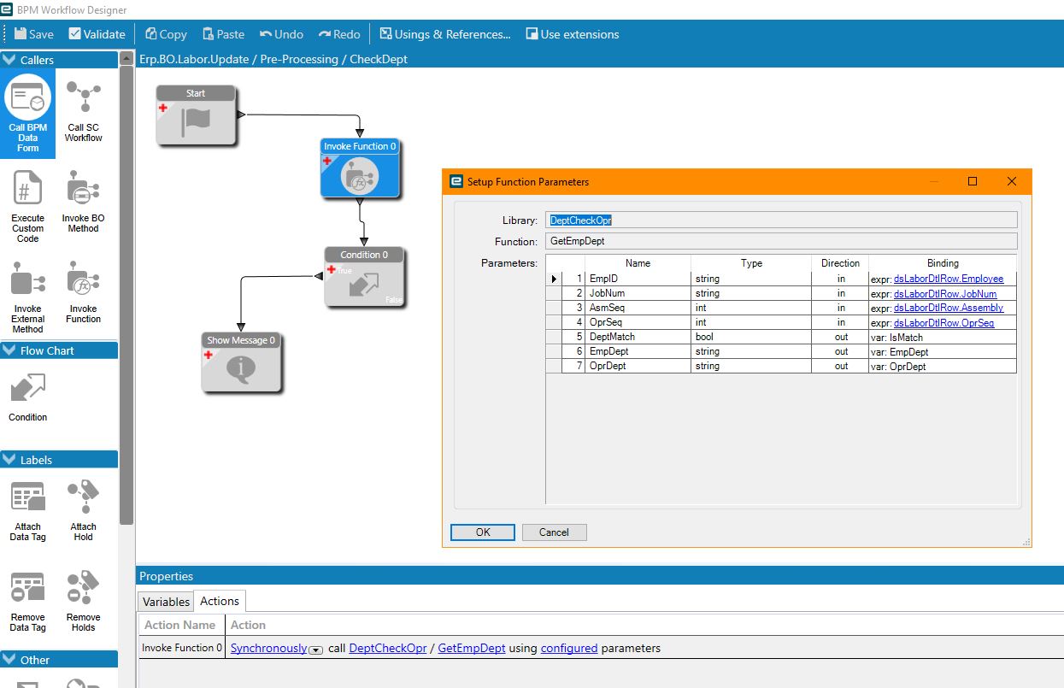This screenshot has width=1064, height=688.
Task: Click the Save toolbar button
Action: click(33, 34)
